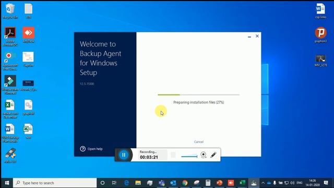
Task: Open Excel from the taskbar
Action: 242,183
